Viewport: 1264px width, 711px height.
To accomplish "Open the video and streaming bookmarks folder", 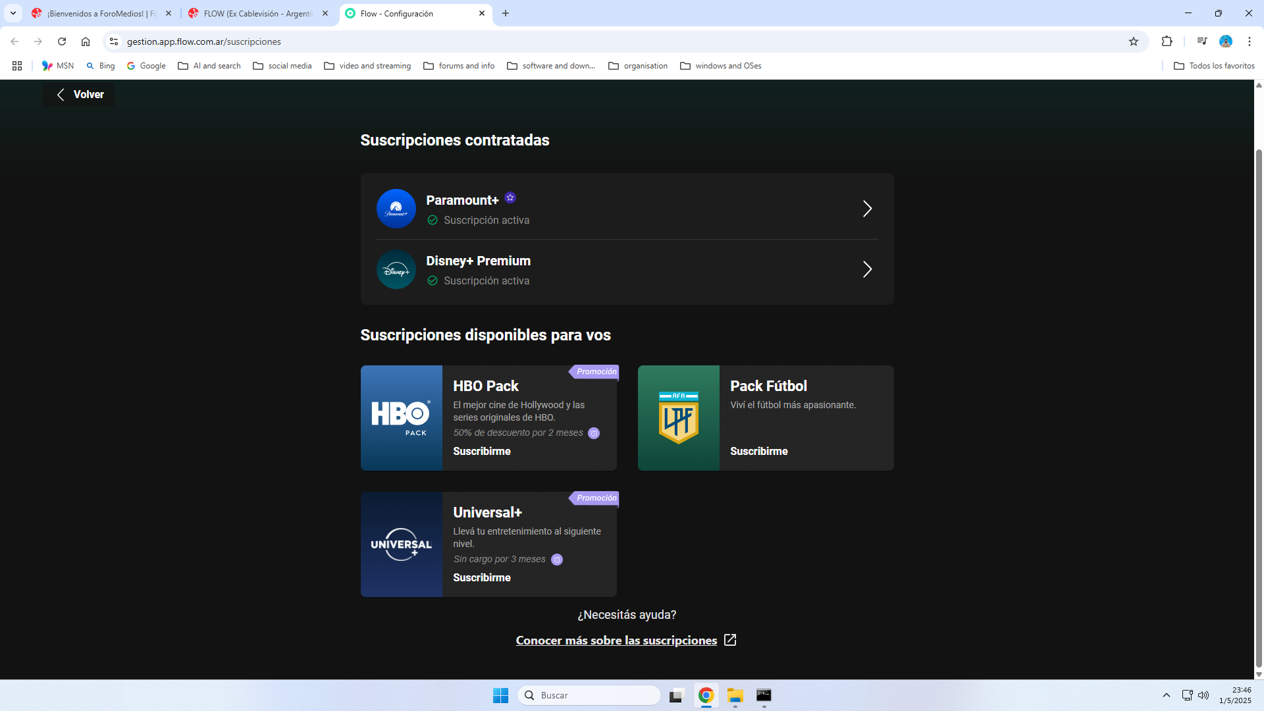I will pyautogui.click(x=367, y=66).
